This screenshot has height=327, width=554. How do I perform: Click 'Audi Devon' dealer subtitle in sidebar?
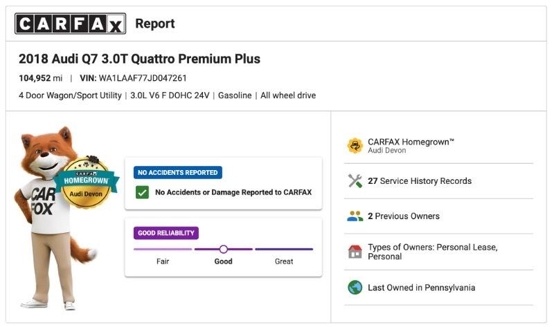coord(387,150)
